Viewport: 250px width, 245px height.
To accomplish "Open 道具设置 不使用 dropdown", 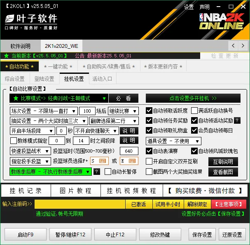I will point(173,141).
